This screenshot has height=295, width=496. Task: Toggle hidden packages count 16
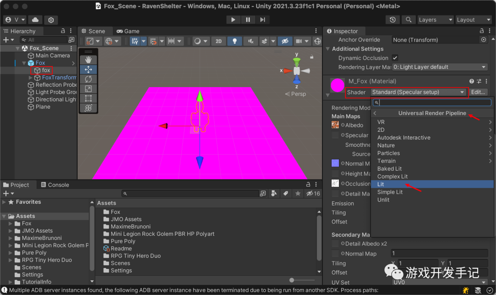pos(313,194)
